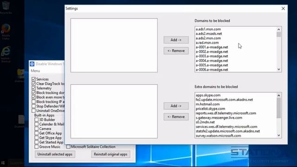Check Calender & Mail app

[x=36, y=124]
